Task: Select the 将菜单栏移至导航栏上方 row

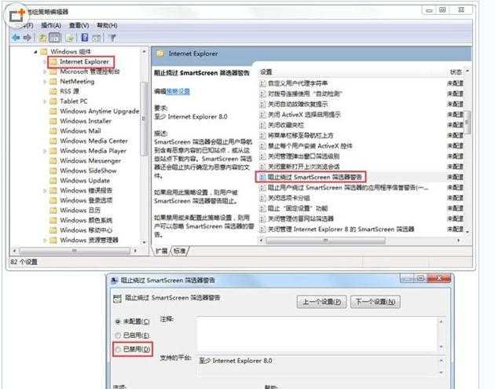Action: [361, 135]
